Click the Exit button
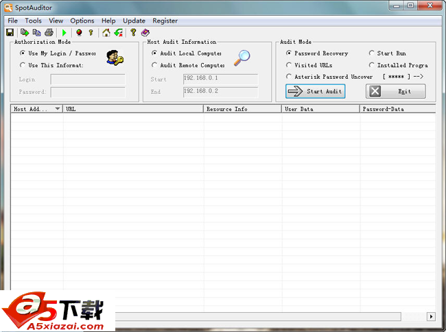Screen dimensions: 446x332 pos(395,91)
